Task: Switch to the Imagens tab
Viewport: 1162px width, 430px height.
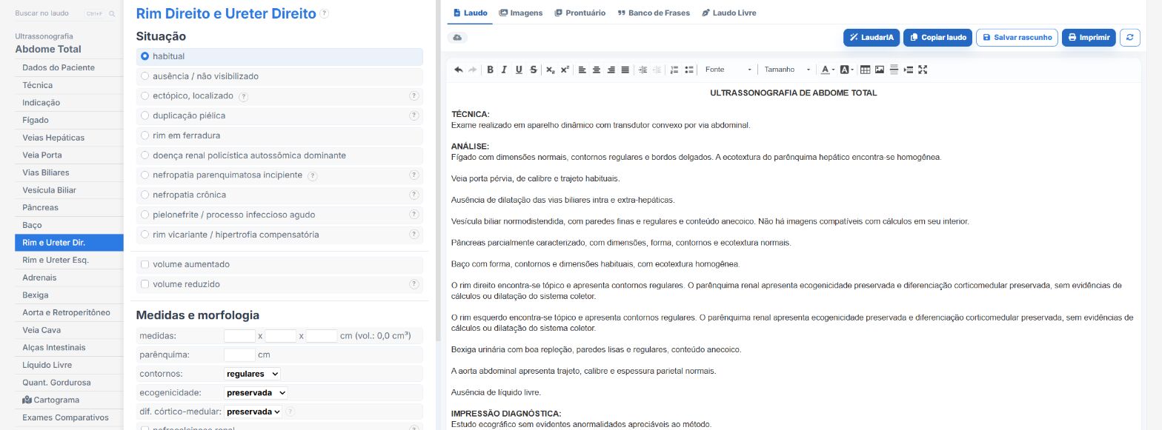Action: click(x=521, y=13)
